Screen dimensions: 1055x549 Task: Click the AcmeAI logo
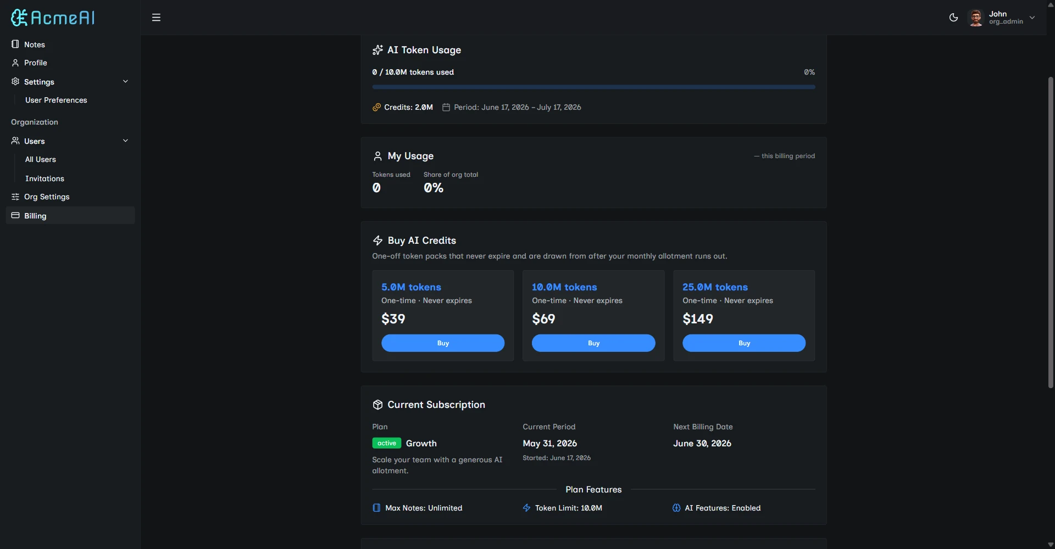[x=53, y=18]
